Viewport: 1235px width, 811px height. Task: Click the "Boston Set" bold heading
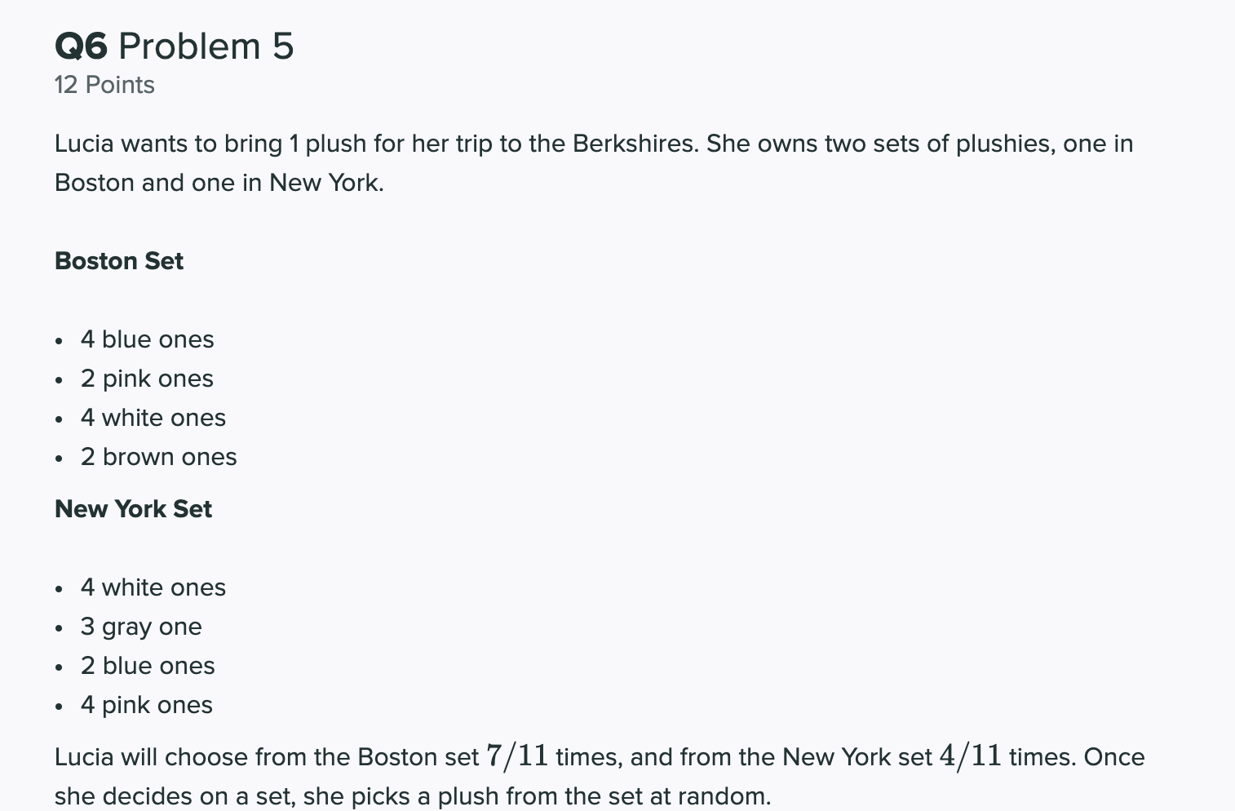119,261
